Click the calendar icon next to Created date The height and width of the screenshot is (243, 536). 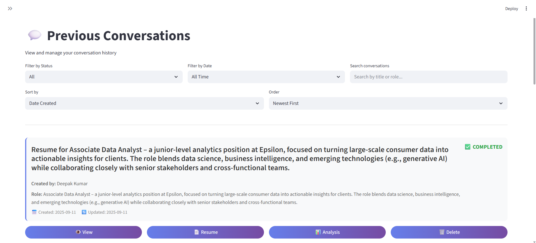click(34, 212)
